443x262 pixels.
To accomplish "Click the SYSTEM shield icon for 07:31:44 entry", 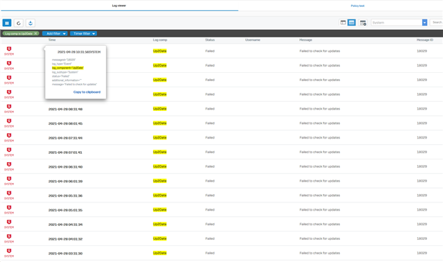I will (x=9, y=137).
